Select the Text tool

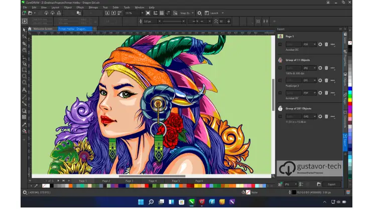pyautogui.click(x=24, y=90)
